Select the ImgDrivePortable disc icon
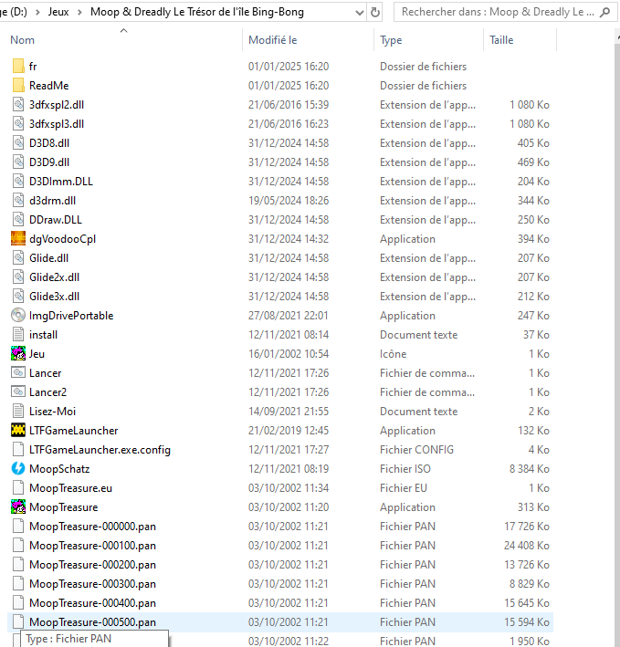This screenshot has width=620, height=647. 18,315
